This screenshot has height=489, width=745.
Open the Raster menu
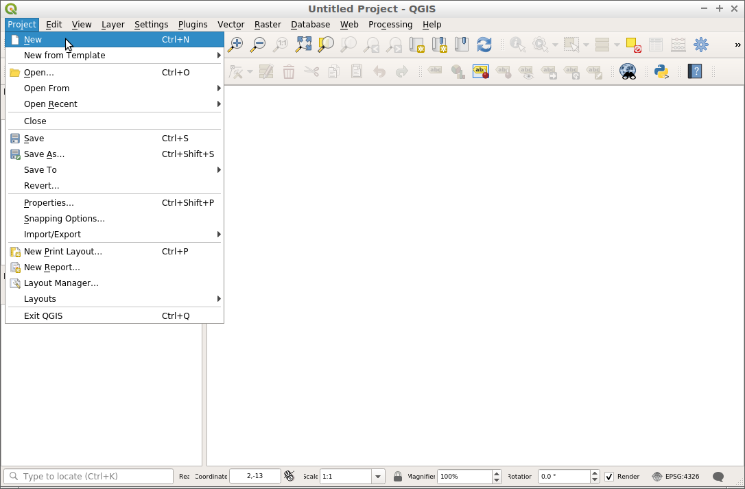[x=268, y=24]
